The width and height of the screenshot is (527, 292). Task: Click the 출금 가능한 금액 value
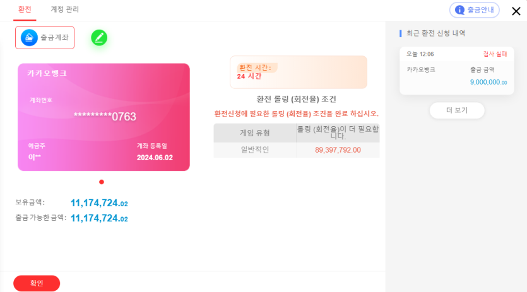click(99, 218)
